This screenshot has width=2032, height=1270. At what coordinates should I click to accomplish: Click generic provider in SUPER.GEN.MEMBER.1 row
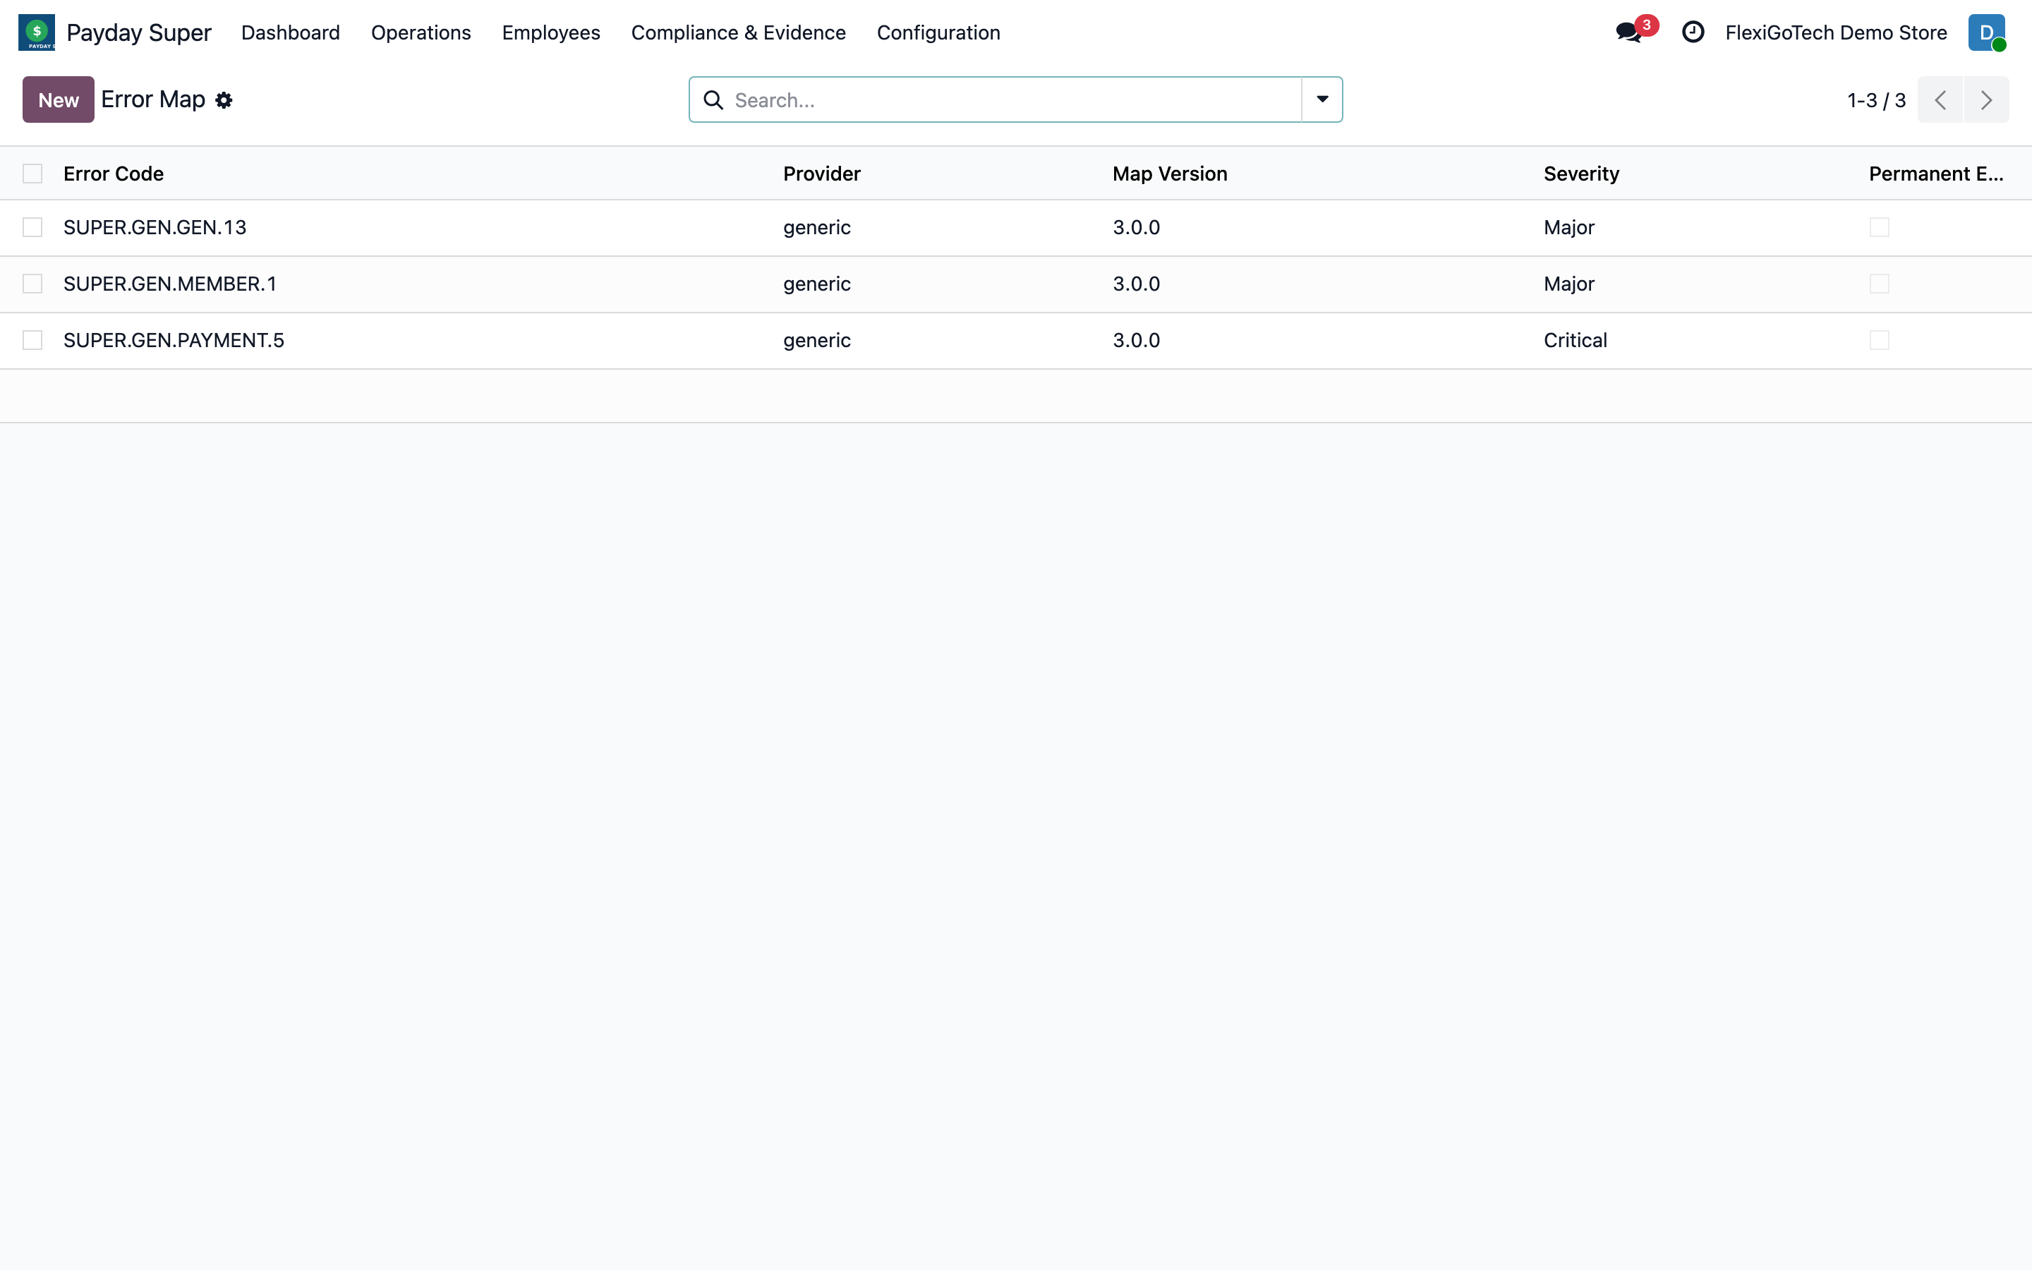coord(816,284)
